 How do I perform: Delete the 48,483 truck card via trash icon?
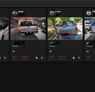tap(37, 58)
